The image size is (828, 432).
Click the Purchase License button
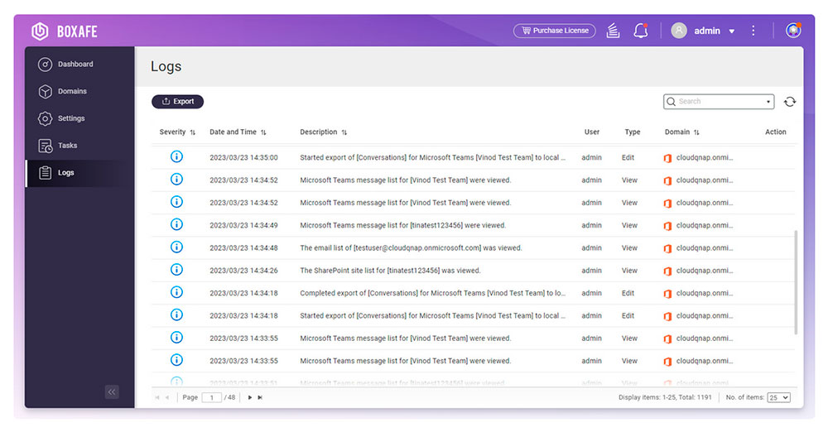tap(554, 31)
